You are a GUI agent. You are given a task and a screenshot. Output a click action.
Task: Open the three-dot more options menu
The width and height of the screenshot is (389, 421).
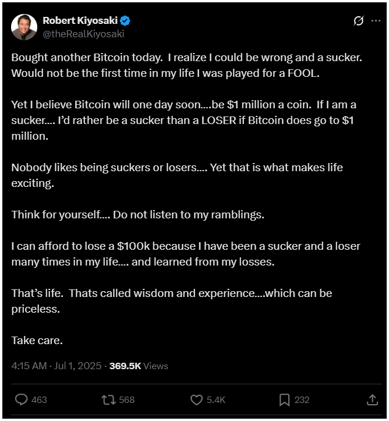coord(376,21)
